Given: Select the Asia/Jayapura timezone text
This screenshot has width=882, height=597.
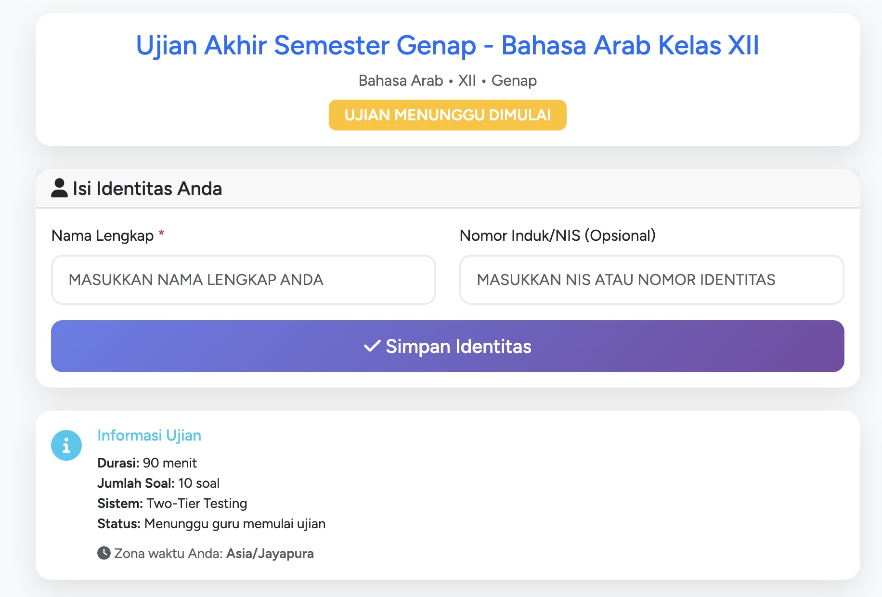Looking at the screenshot, I should 270,553.
